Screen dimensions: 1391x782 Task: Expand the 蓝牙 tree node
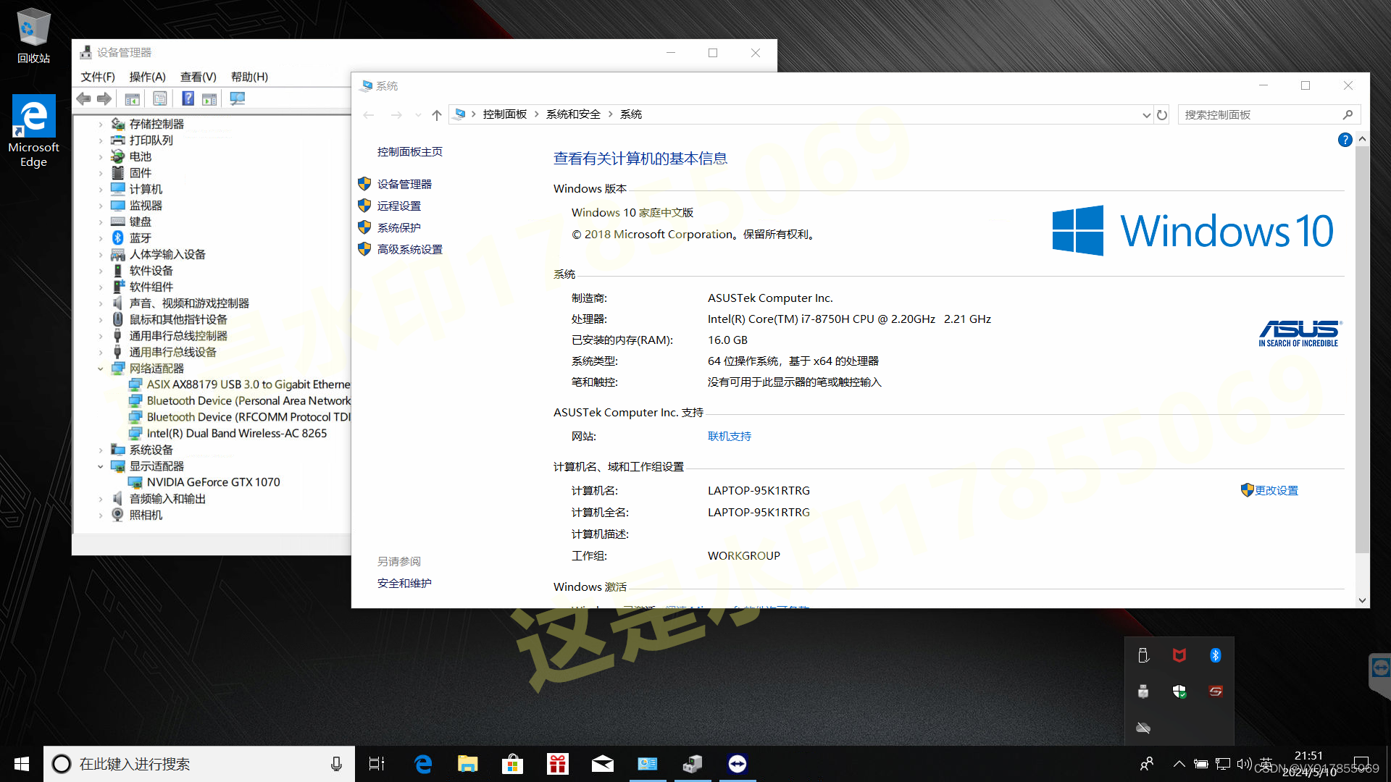[101, 238]
